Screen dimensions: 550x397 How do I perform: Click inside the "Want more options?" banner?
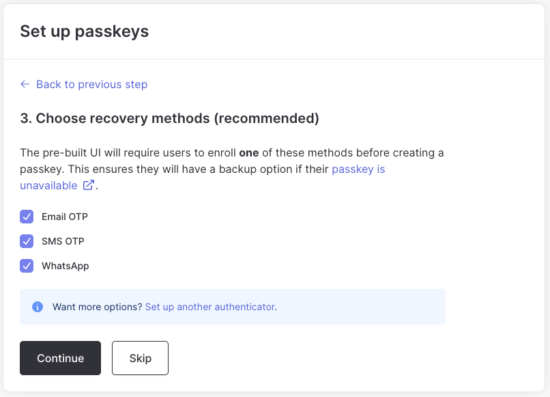tap(232, 307)
